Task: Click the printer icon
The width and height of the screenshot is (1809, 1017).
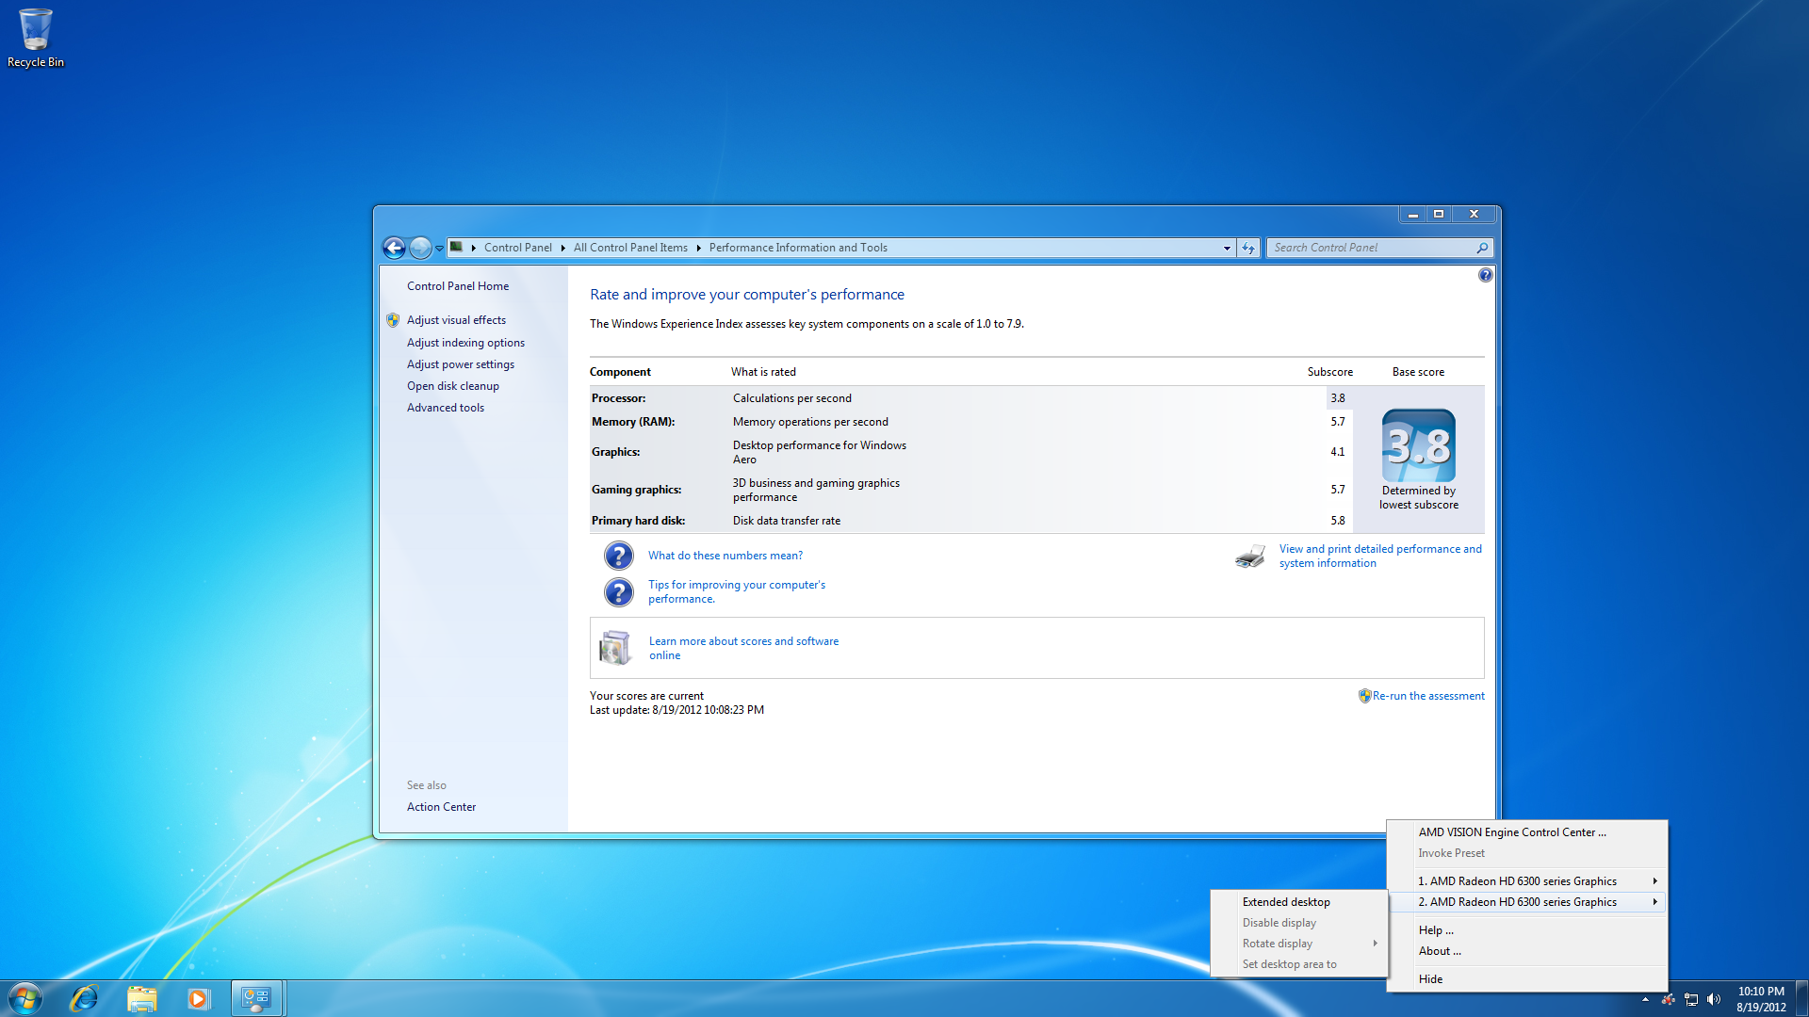Action: [x=1250, y=557]
